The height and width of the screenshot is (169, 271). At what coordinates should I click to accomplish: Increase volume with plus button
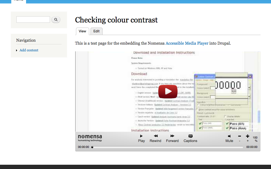coord(248,138)
